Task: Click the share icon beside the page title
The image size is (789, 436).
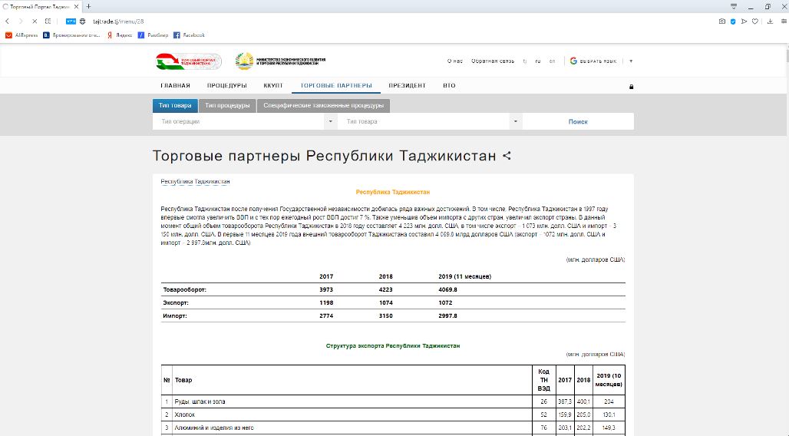Action: (507, 156)
